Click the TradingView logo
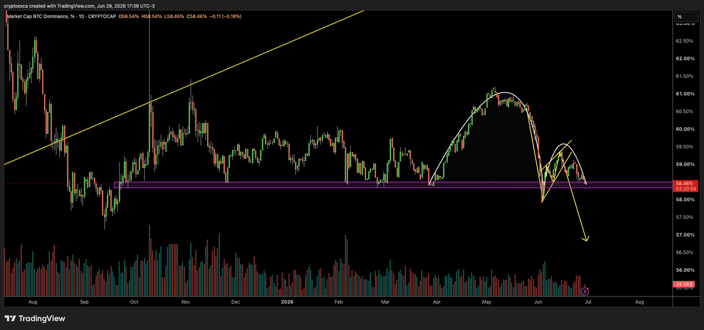 35,318
